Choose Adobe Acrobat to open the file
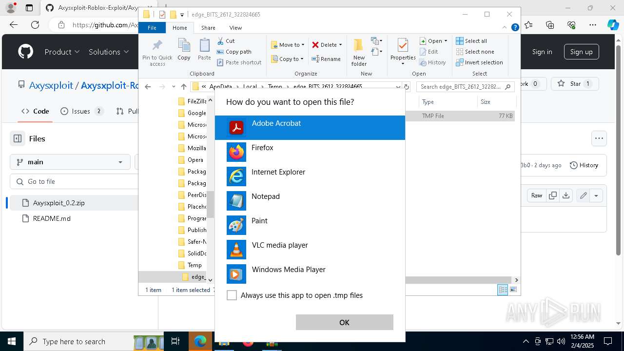This screenshot has width=624, height=351. point(310,128)
